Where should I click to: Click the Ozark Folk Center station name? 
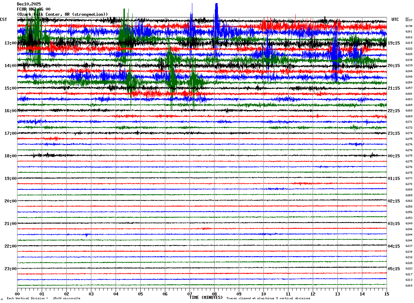(x=63, y=14)
